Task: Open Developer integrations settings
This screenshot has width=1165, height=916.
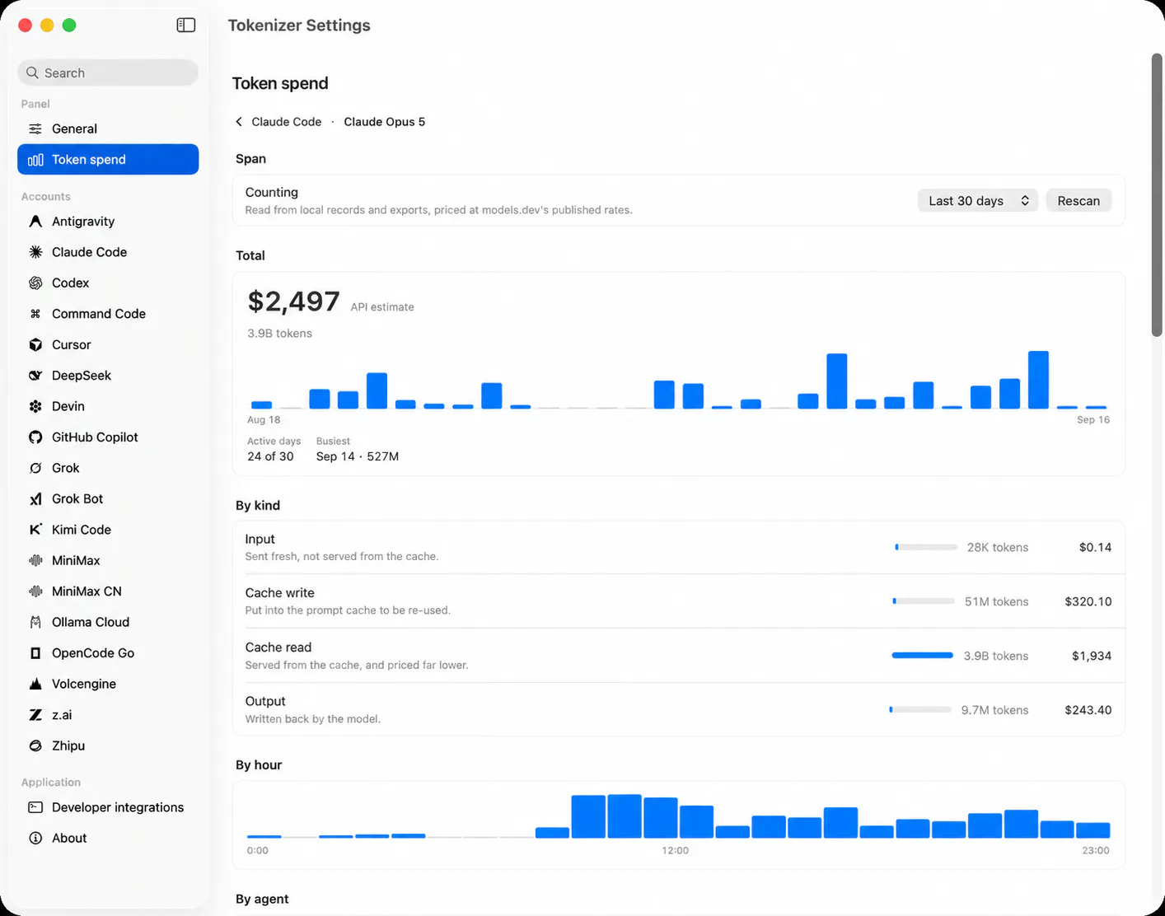Action: [x=108, y=807]
